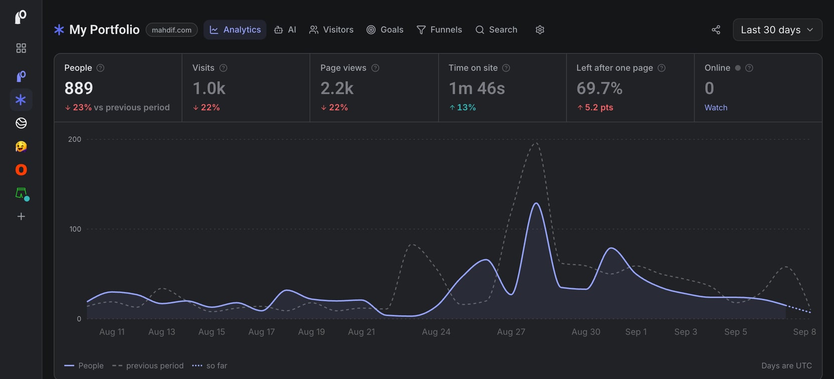Screen dimensions: 834x379
Task: Select the blue logo site in sidebar
Action: [x=21, y=76]
